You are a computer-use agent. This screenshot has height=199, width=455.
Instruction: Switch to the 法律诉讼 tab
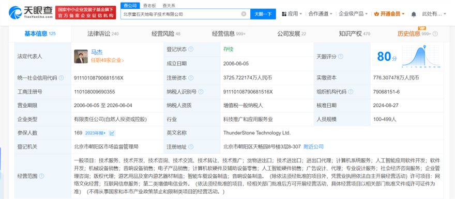pyautogui.click(x=103, y=34)
